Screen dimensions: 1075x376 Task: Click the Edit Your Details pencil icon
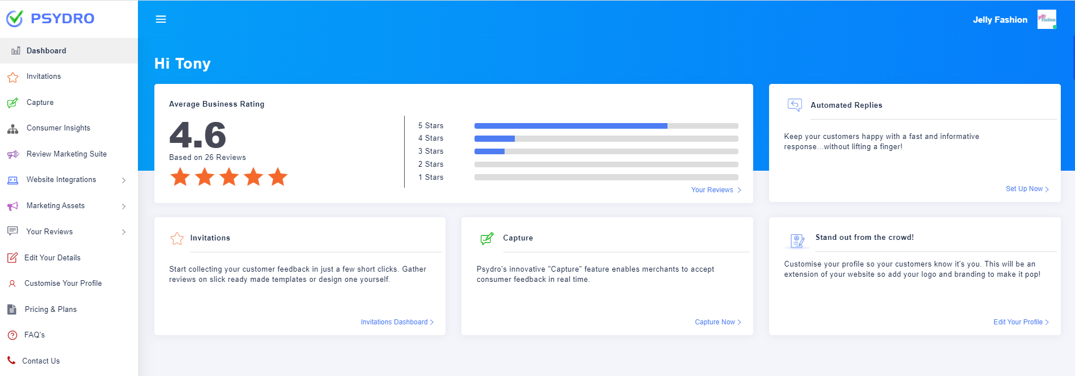[x=12, y=257]
